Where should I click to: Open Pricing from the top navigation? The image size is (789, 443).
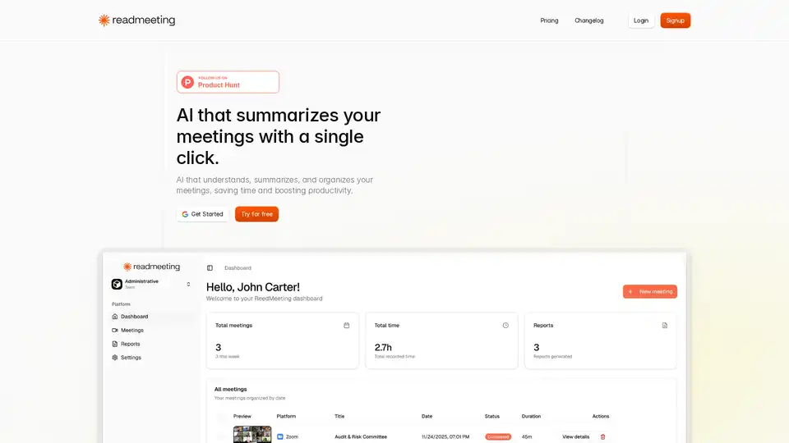(549, 21)
